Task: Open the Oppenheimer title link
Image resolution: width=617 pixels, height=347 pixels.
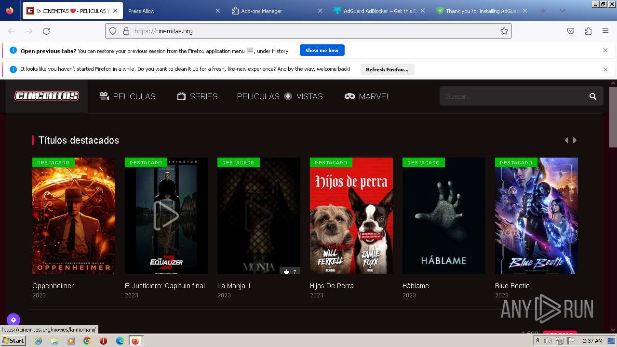Action: (53, 286)
